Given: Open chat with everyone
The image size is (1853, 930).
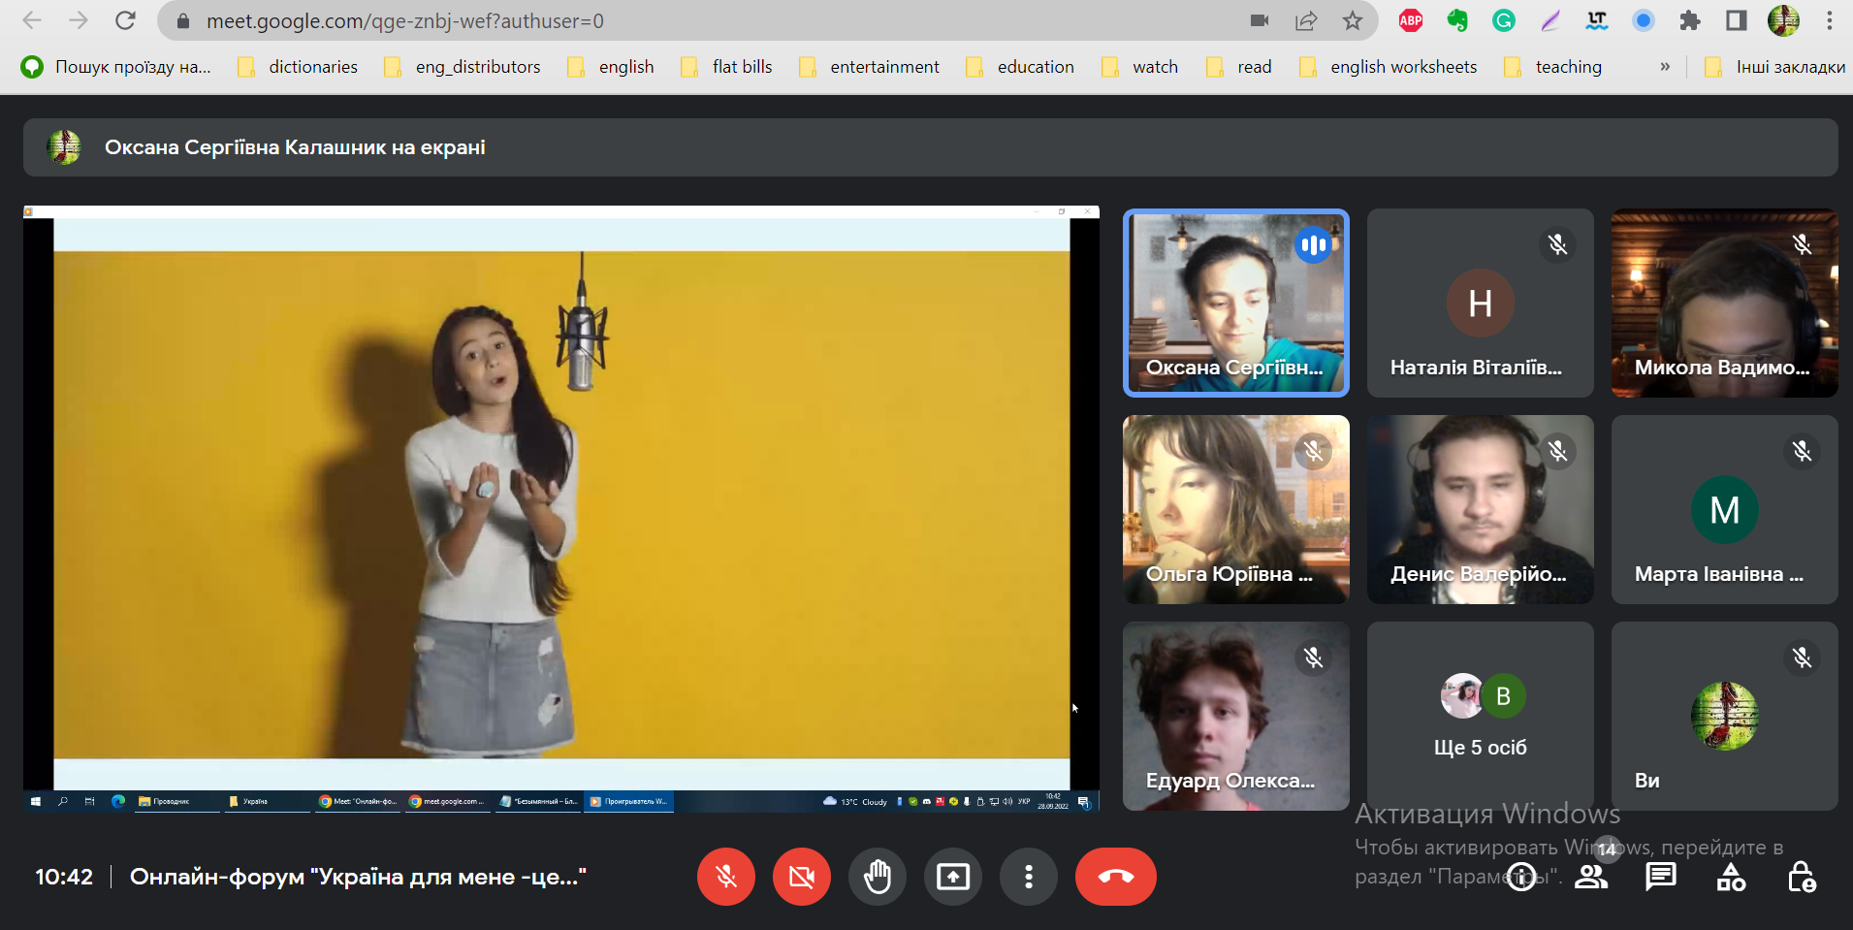Looking at the screenshot, I should [1661, 877].
